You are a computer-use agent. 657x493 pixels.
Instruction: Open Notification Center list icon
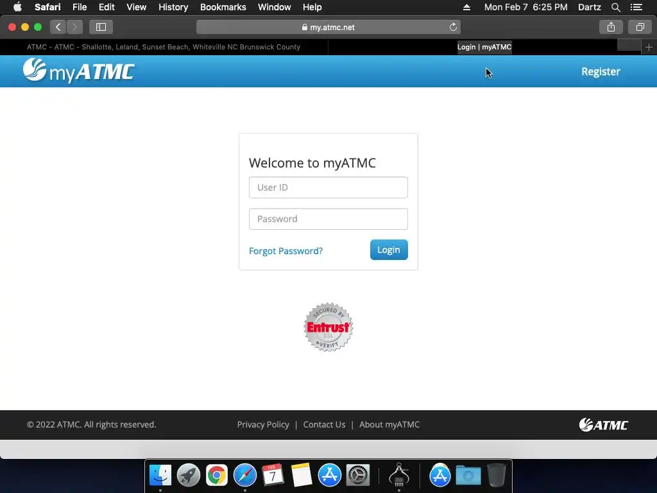coord(636,7)
